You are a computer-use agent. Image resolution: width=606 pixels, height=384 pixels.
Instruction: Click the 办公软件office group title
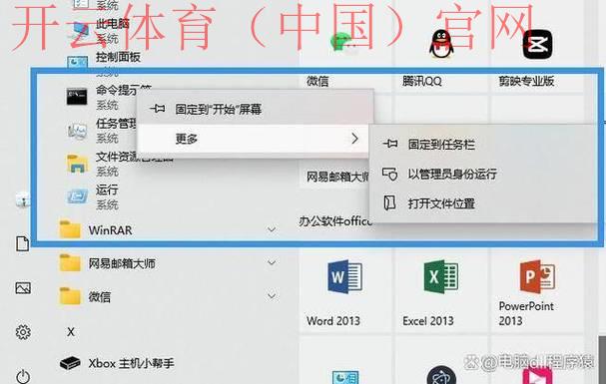coord(335,221)
